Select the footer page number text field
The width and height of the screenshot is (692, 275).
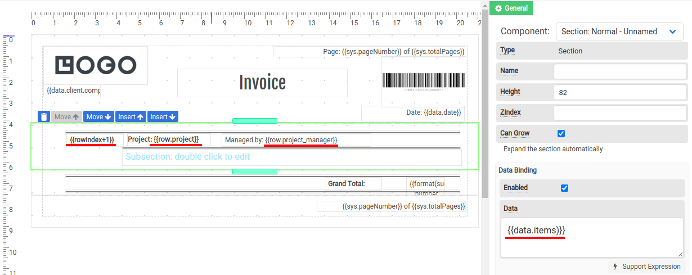click(x=391, y=207)
